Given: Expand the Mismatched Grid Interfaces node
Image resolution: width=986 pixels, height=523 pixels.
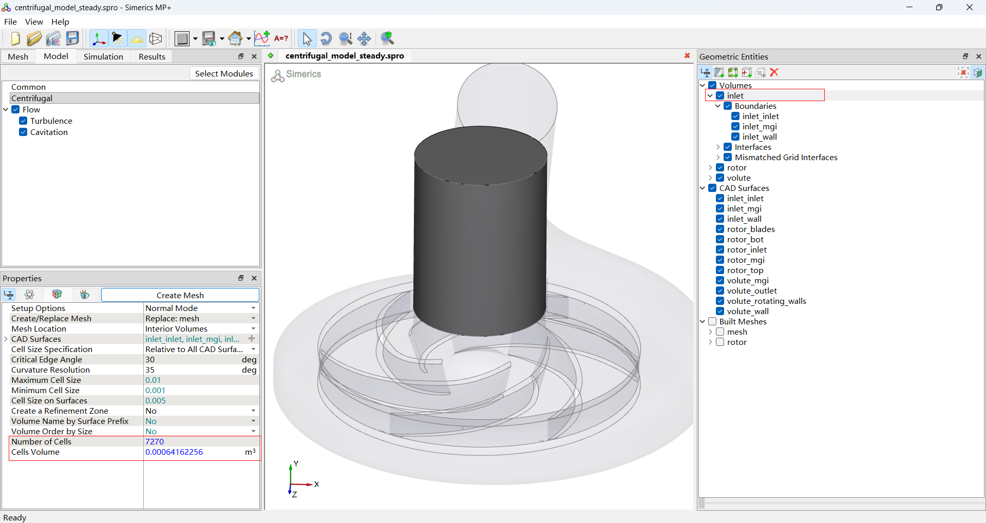Looking at the screenshot, I should tap(718, 157).
